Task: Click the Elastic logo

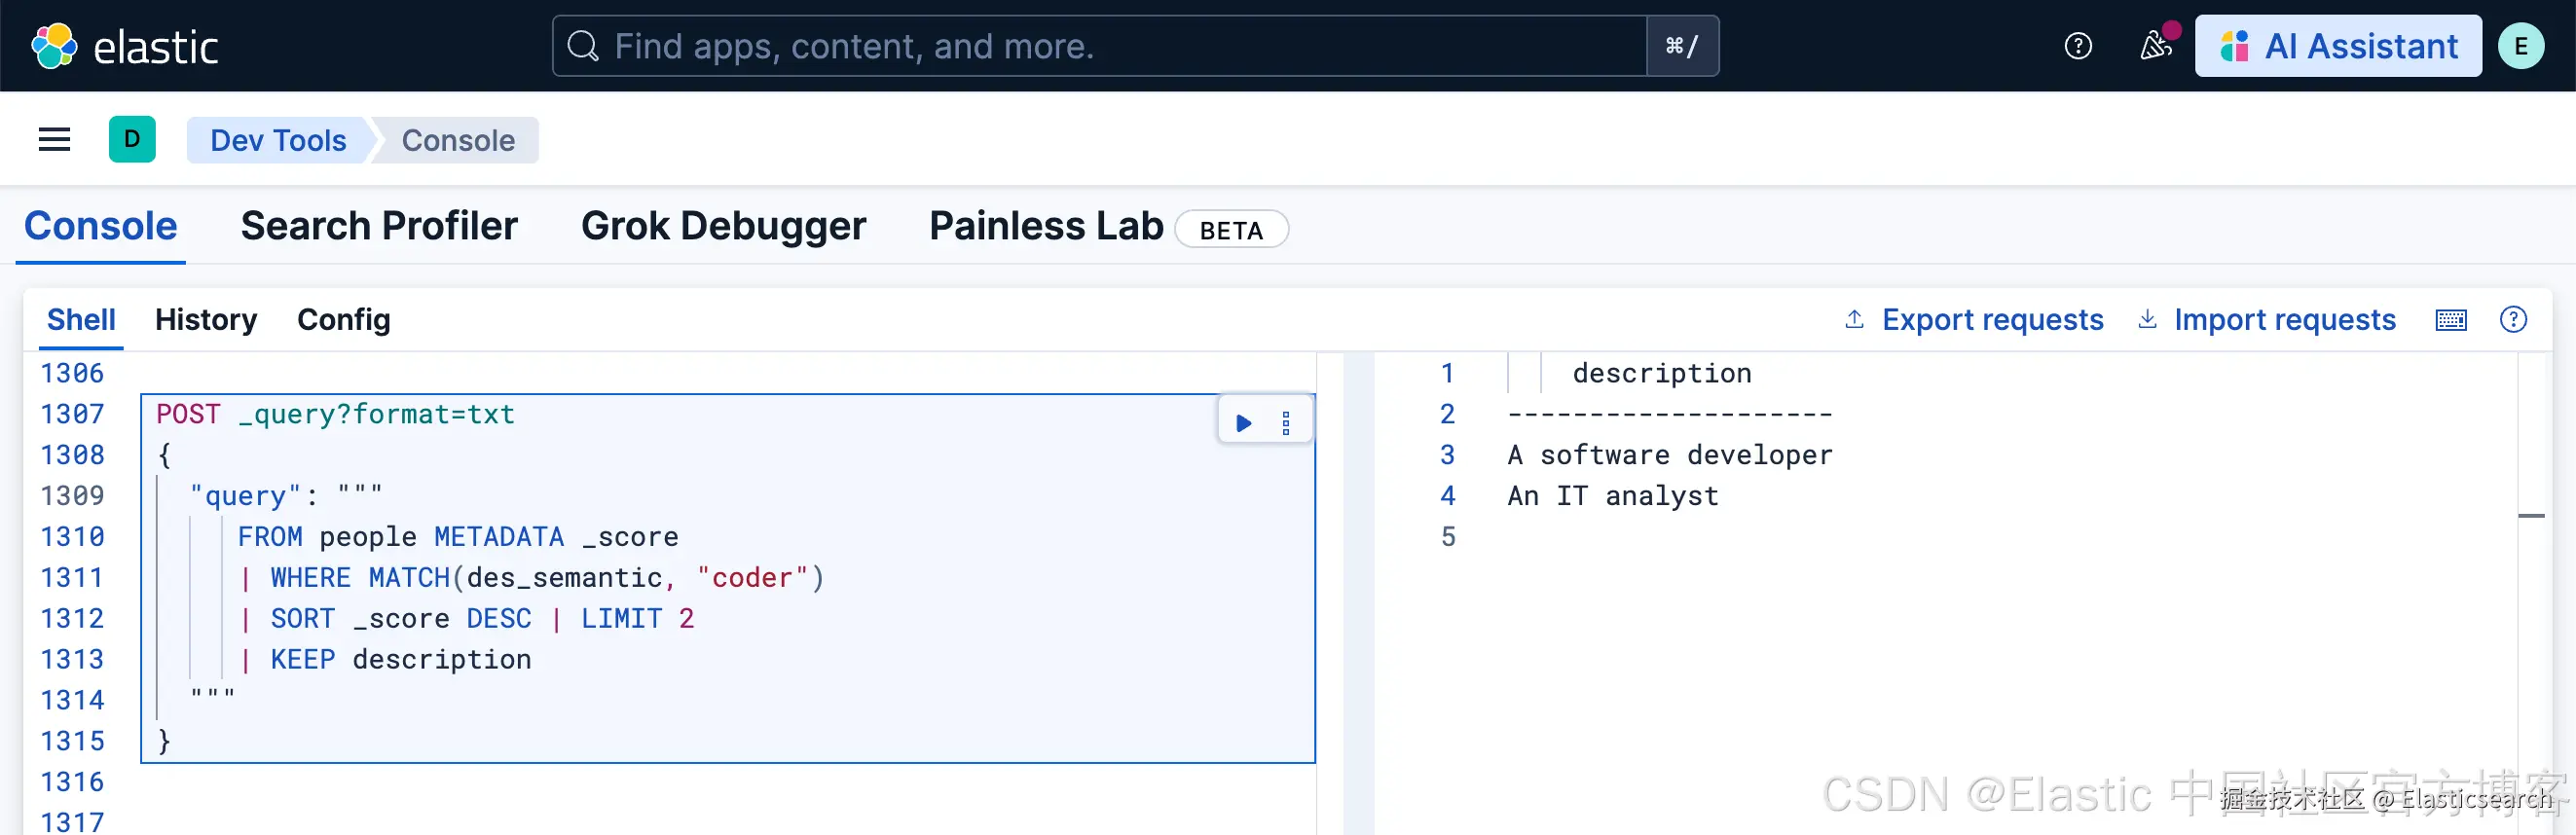Action: coord(125,46)
